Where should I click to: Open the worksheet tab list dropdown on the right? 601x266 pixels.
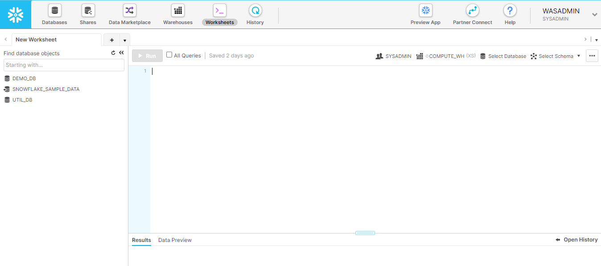[x=597, y=40]
